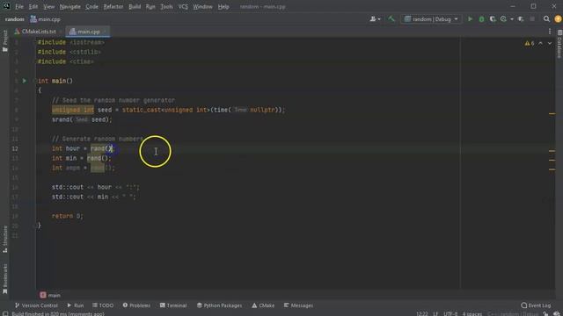
Task: Open the Refactor menu
Action: tap(113, 6)
